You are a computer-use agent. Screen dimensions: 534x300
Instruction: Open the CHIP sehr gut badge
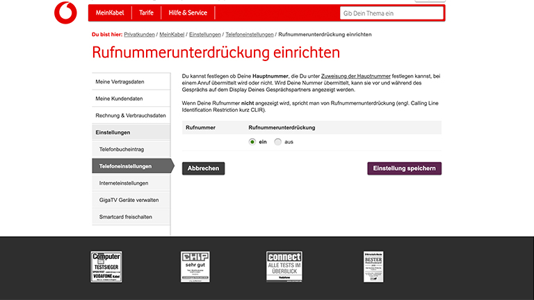195,267
